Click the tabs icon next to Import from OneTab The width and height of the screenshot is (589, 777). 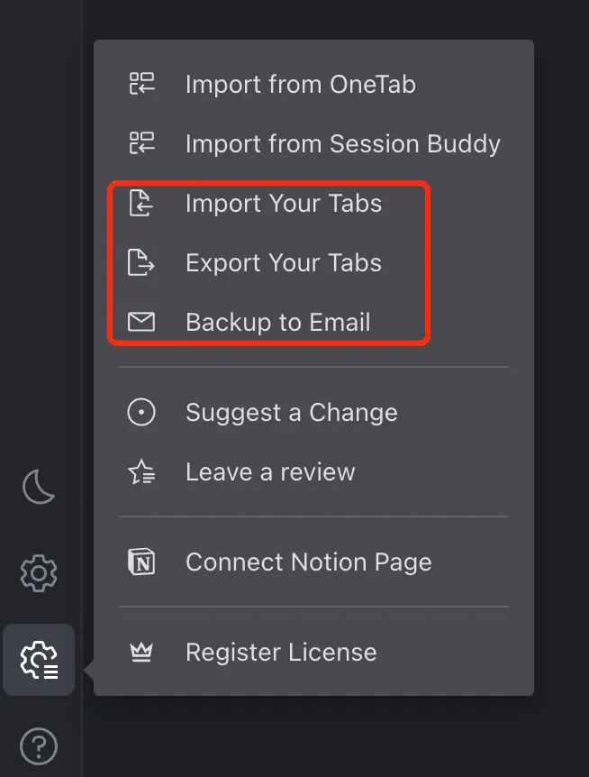tap(141, 84)
